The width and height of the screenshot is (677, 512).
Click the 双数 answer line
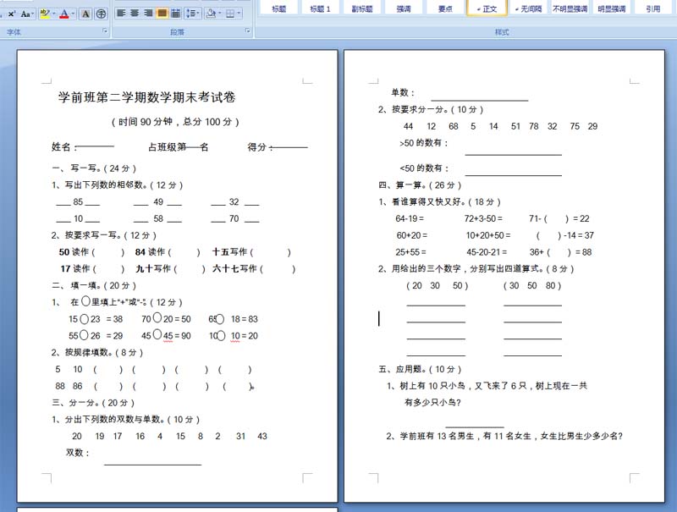point(153,464)
